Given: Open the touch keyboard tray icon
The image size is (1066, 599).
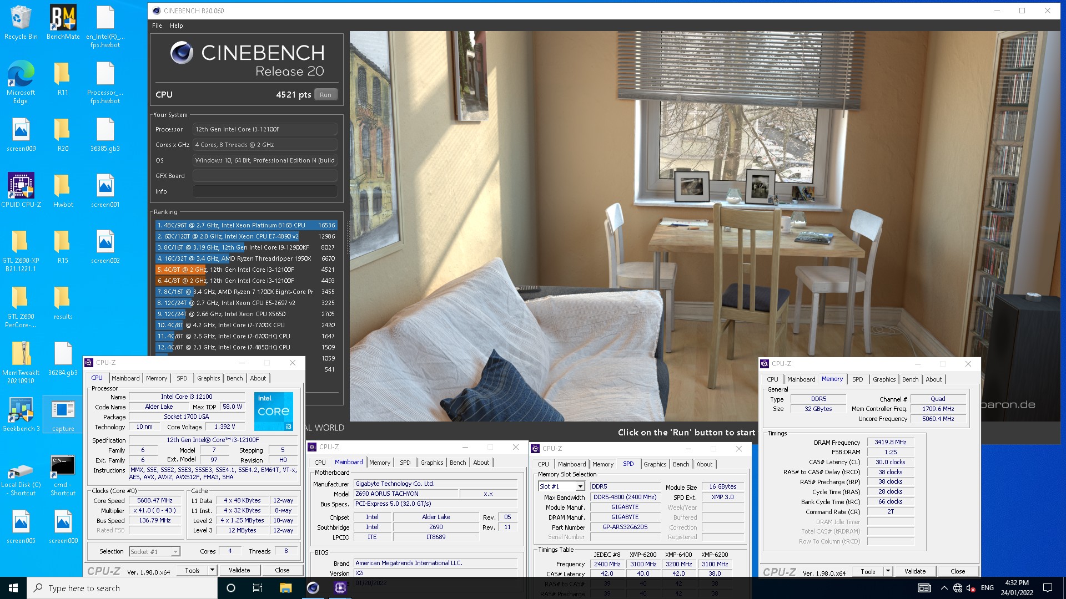Looking at the screenshot, I should point(924,588).
